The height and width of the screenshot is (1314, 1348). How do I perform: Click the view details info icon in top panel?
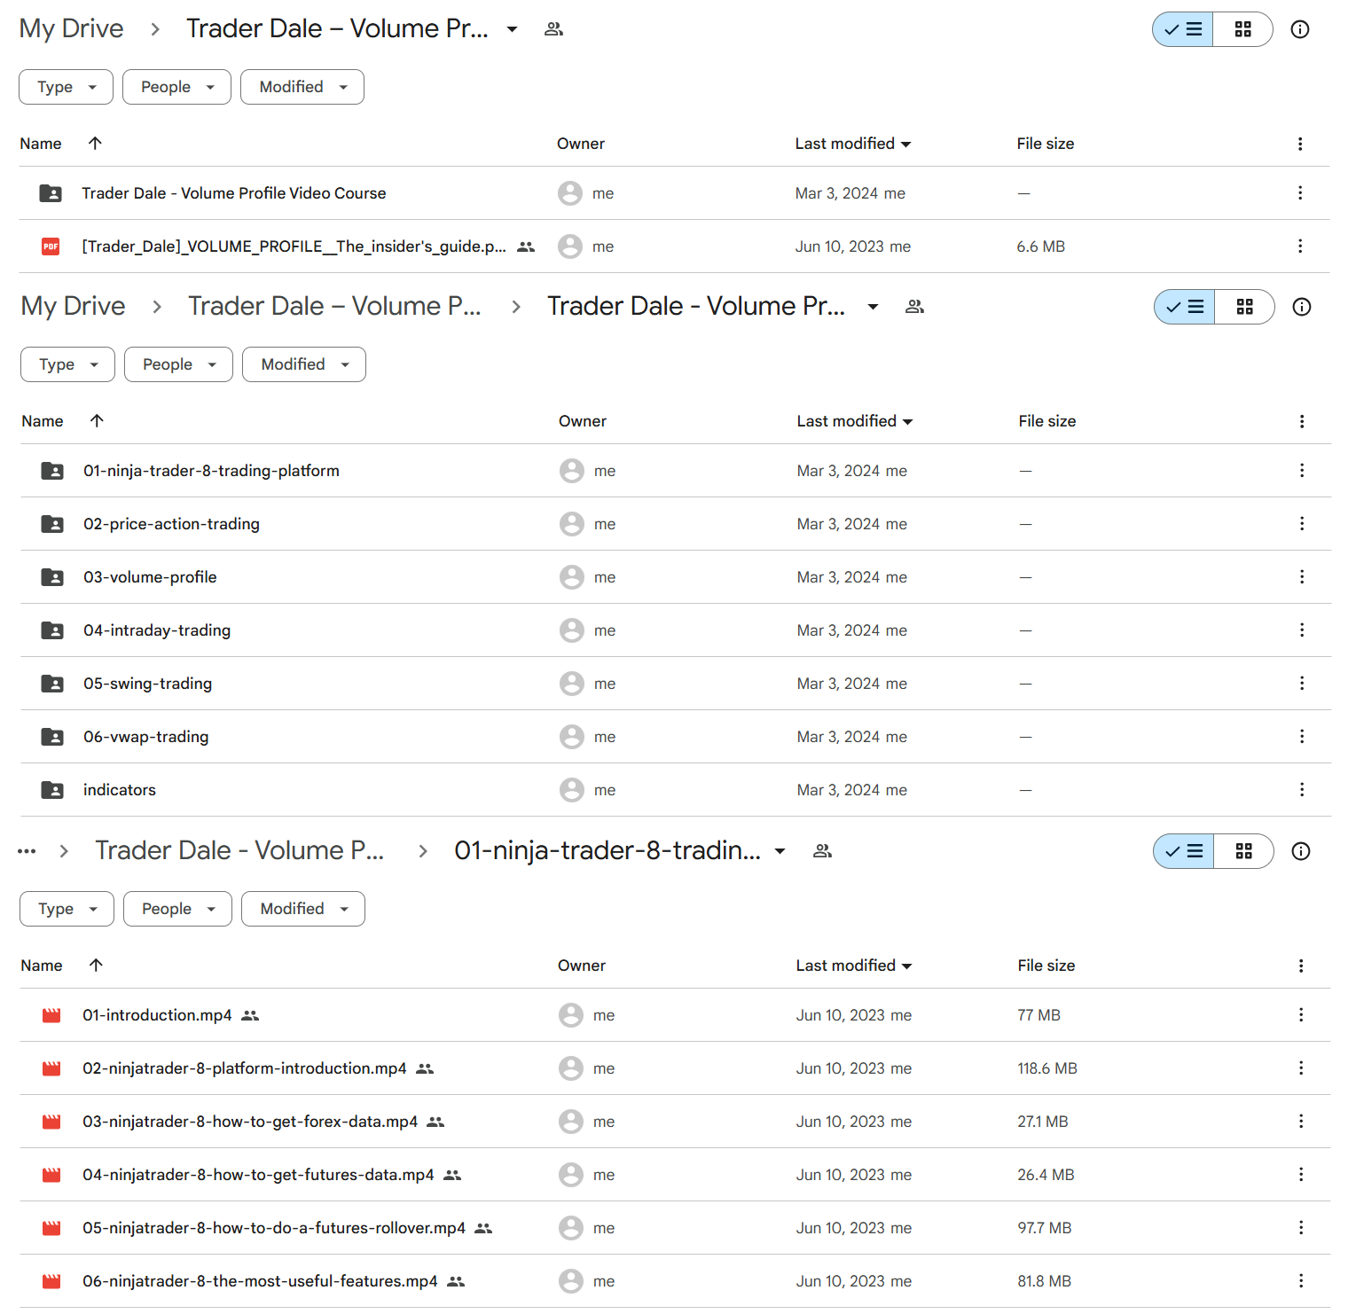(1300, 29)
